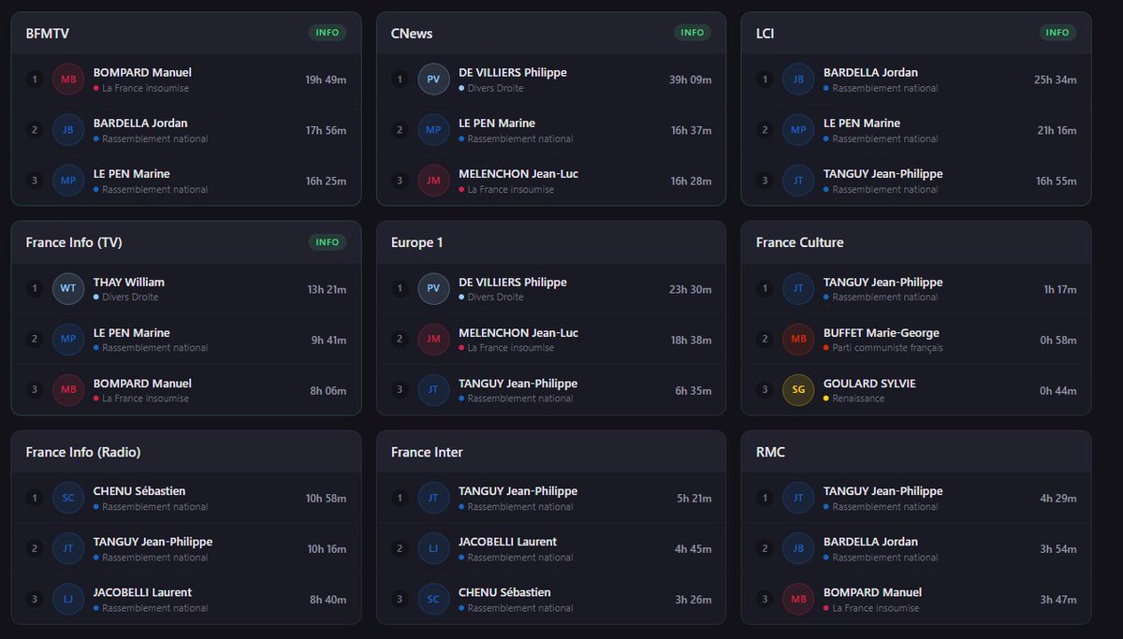
Task: Click the 13h 21m duration in France Info (TV)
Action: click(x=327, y=289)
